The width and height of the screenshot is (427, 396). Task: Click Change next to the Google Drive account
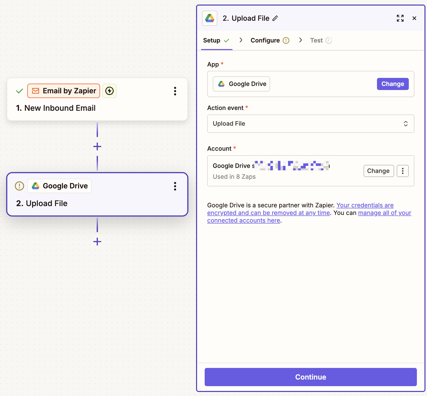click(378, 171)
